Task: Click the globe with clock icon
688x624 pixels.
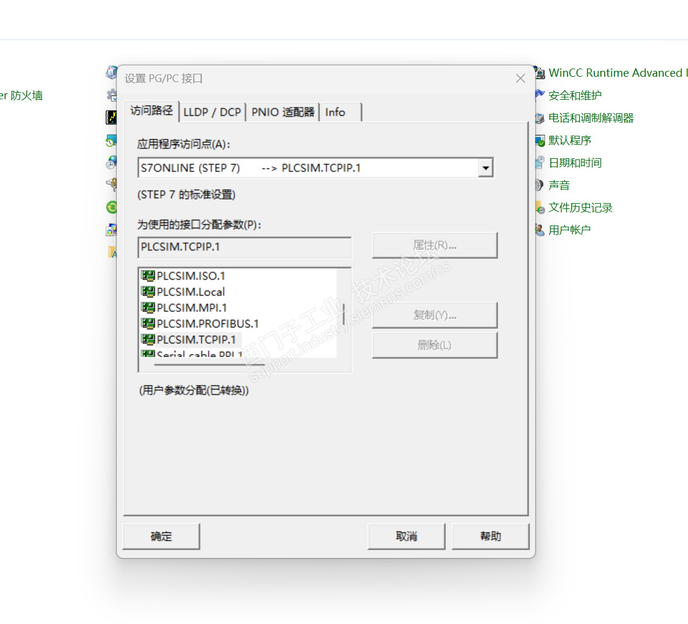Action: tap(112, 162)
